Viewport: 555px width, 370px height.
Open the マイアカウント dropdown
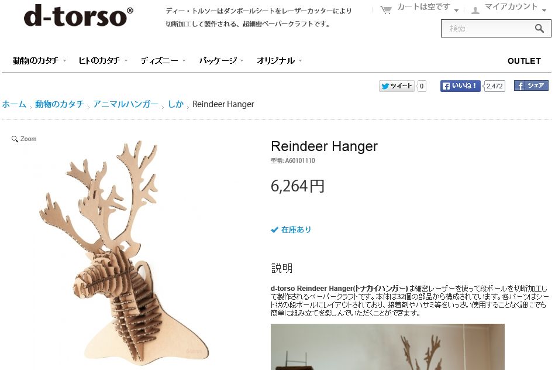(x=515, y=7)
